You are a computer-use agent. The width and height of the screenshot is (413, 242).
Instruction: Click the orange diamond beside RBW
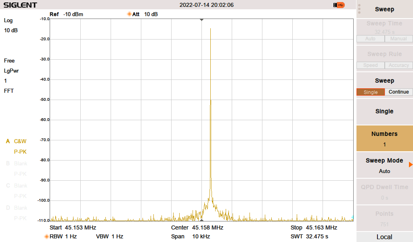click(x=46, y=236)
